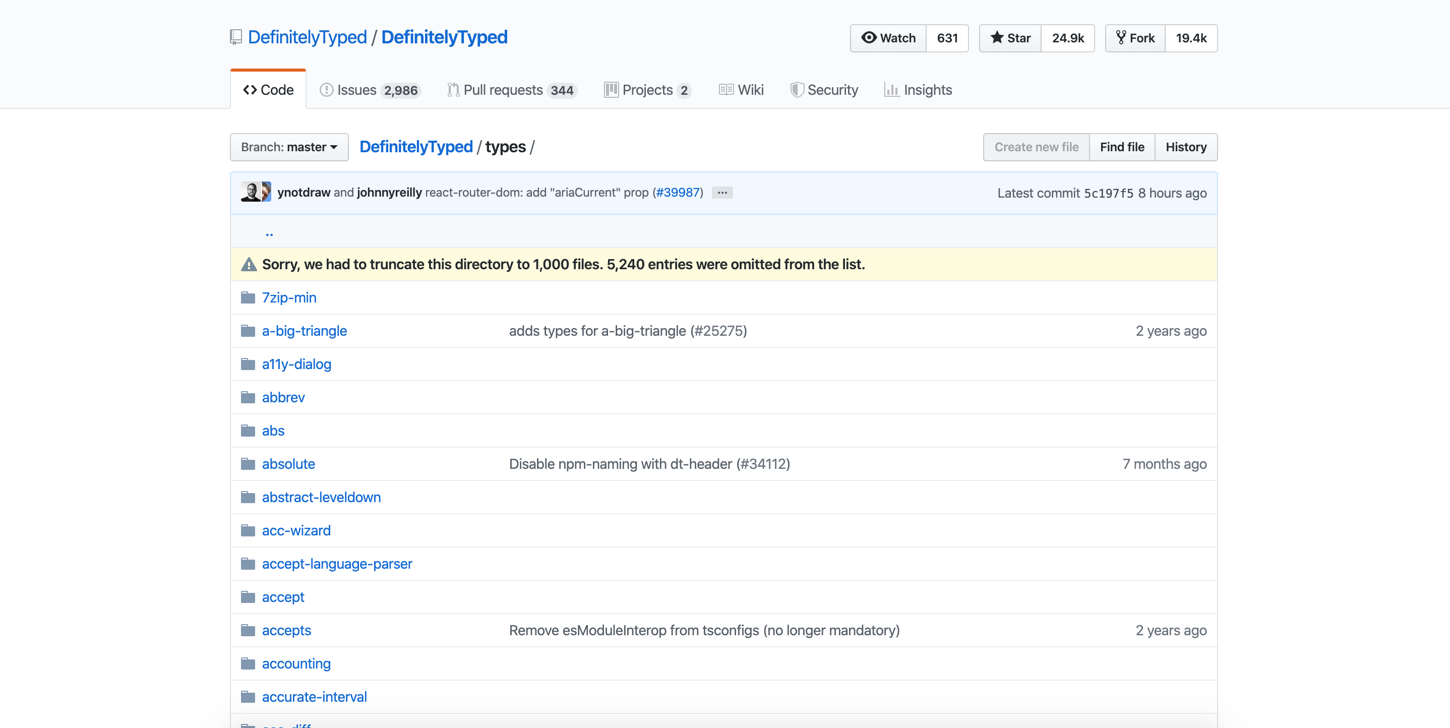Open the 7zip-min folder
Screen dimensions: 1450x728
[289, 297]
